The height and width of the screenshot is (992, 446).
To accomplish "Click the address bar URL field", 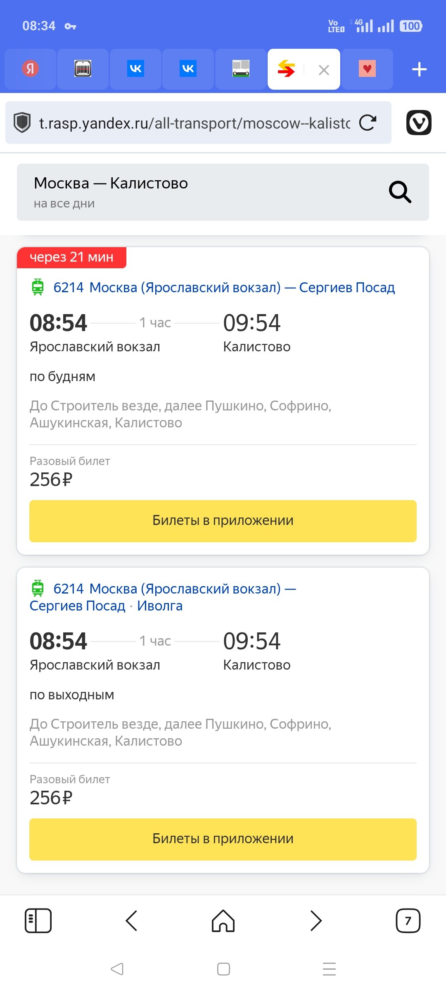I will click(x=194, y=123).
